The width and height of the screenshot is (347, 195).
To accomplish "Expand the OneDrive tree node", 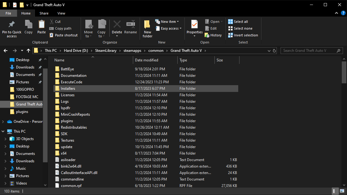I will (3, 122).
